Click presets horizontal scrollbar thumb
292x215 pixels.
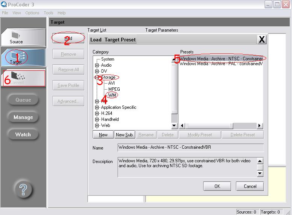209,126
